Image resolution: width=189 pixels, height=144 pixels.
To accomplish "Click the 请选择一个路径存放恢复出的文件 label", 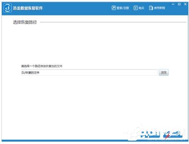I will (42, 66).
